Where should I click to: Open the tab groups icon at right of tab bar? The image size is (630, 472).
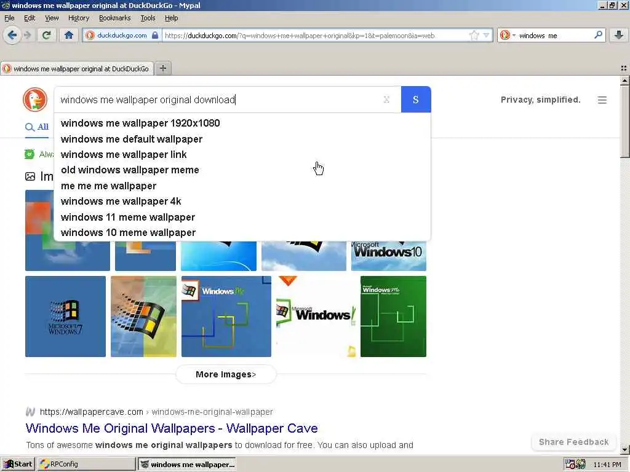(x=624, y=68)
